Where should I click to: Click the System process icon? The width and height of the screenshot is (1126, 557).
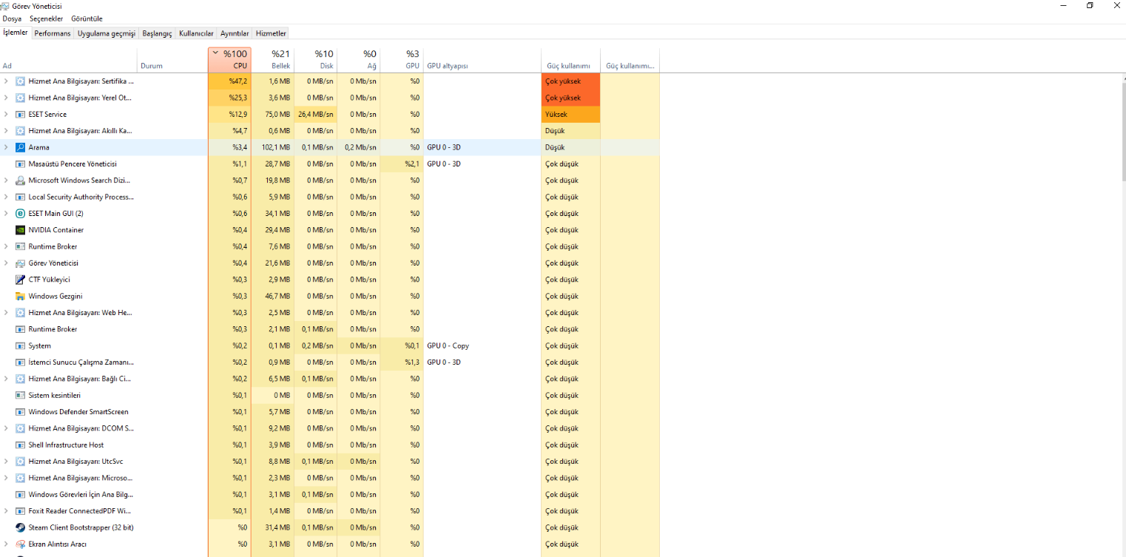(20, 345)
